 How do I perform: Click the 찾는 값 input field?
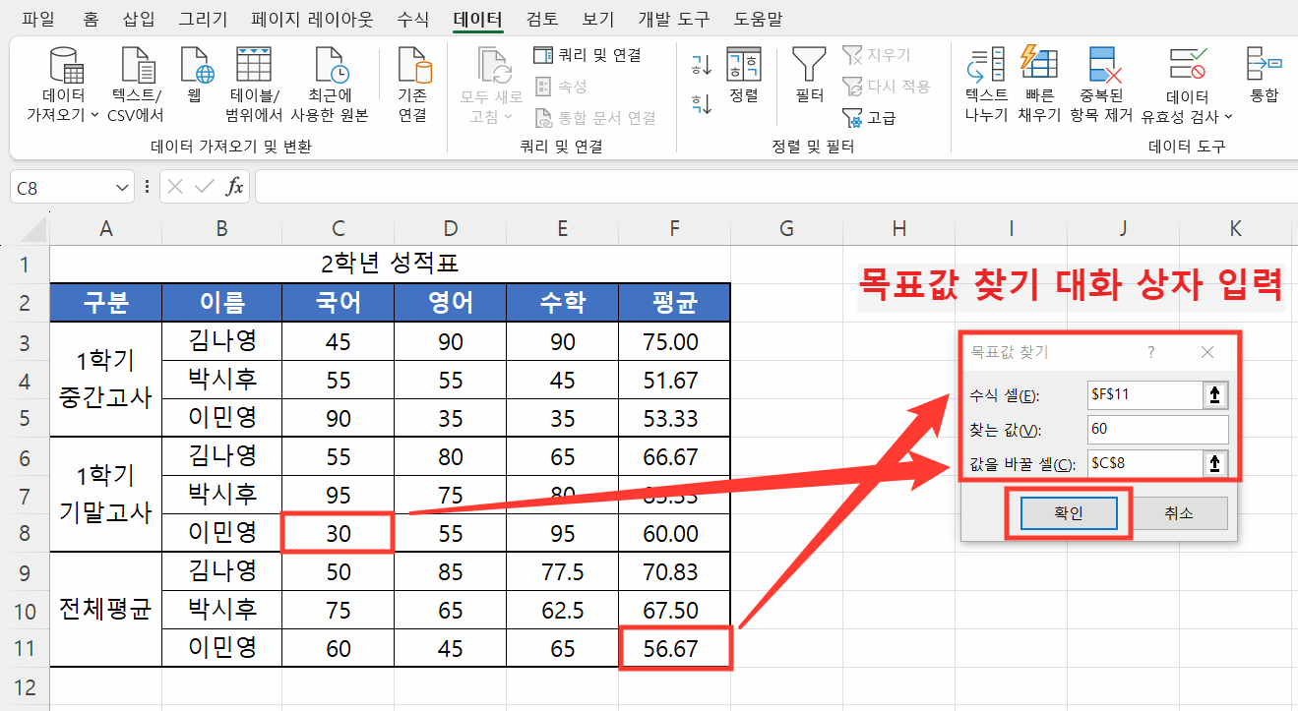click(1157, 430)
